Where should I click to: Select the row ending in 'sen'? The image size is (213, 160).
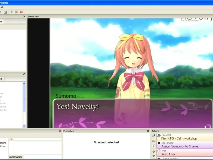pos(2,94)
